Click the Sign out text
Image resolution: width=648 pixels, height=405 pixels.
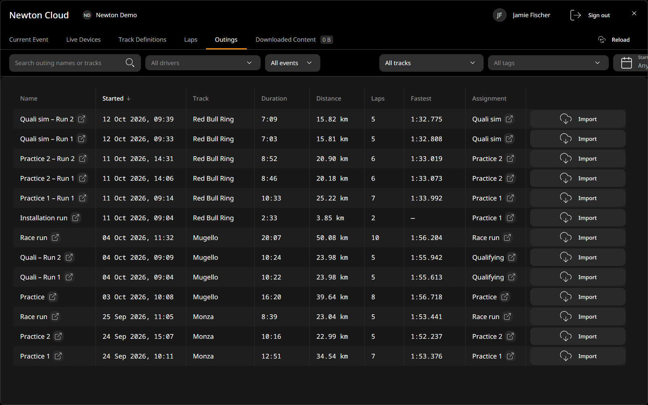click(599, 15)
